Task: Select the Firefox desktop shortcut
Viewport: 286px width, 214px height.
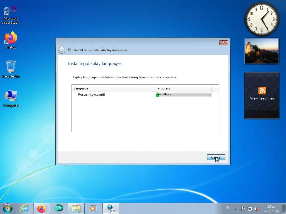Action: click(11, 40)
